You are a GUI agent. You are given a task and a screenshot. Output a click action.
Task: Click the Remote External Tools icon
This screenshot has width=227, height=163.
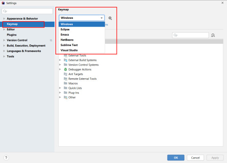(66, 79)
